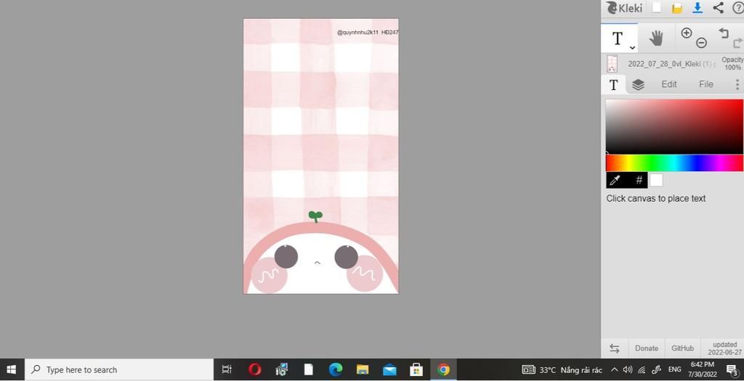This screenshot has height=381, width=744.
Task: Open the share icon
Action: pos(719,7)
